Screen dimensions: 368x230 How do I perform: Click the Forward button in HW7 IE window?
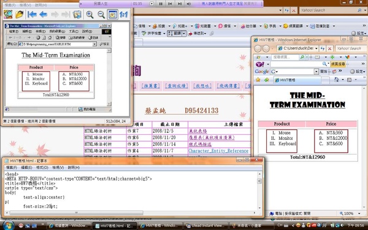click(x=266, y=48)
